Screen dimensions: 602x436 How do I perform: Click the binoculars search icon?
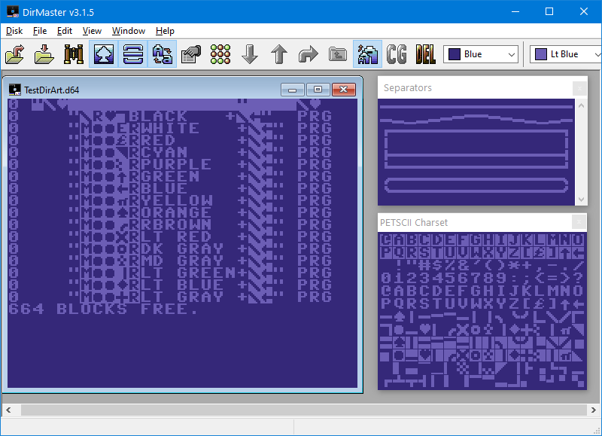74,54
